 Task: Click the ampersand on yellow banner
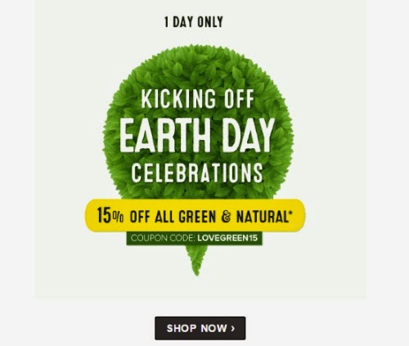pos(226,217)
